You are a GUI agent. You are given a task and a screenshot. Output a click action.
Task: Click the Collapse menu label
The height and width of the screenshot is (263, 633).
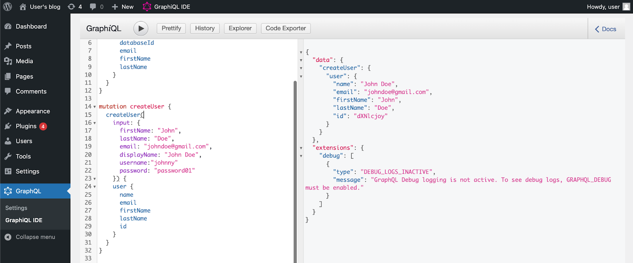click(x=36, y=237)
